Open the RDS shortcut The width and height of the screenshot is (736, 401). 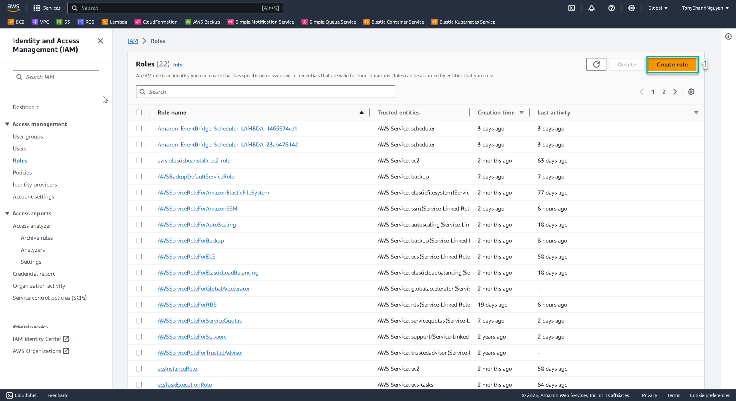pos(86,22)
